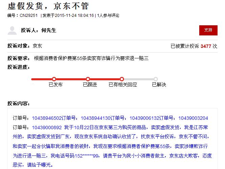
Task: Click the 投诉进度 section heading
Action: (19, 67)
